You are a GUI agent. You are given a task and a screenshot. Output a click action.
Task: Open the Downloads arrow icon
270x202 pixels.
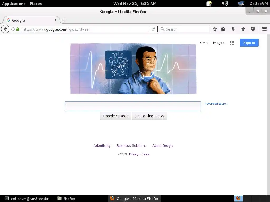pos(233,29)
